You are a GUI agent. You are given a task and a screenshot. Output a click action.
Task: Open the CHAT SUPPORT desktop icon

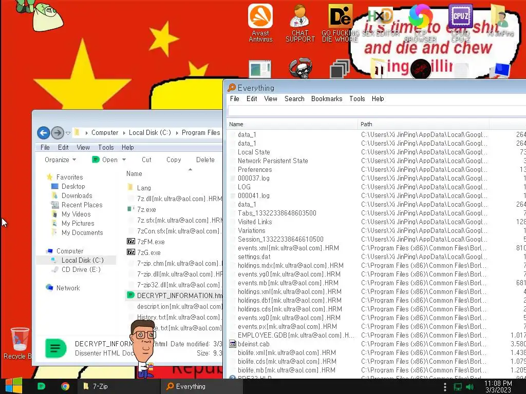(x=300, y=23)
